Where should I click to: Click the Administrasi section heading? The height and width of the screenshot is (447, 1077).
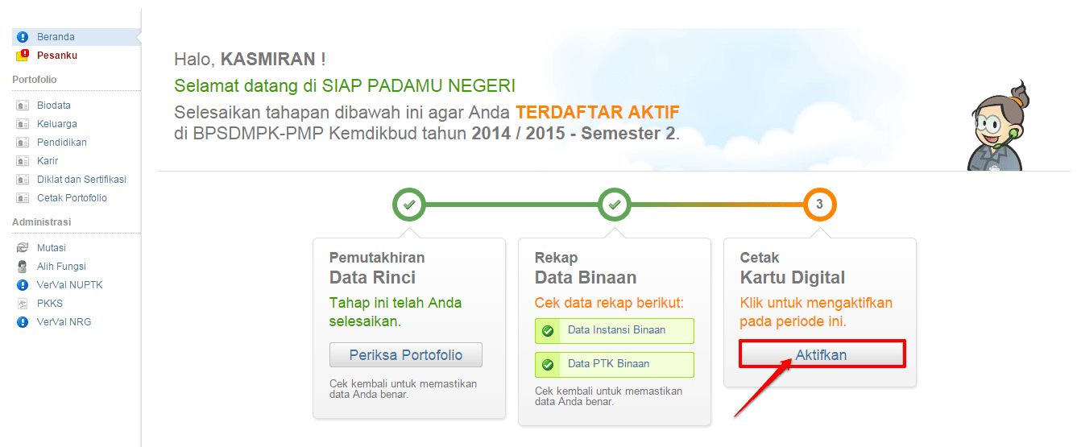pos(42,222)
